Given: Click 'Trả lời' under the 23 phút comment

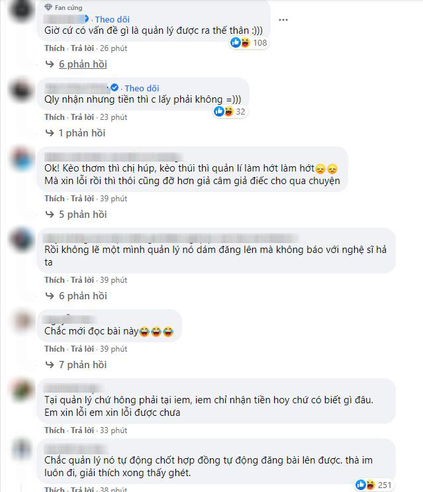Looking at the screenshot, I should 82,117.
